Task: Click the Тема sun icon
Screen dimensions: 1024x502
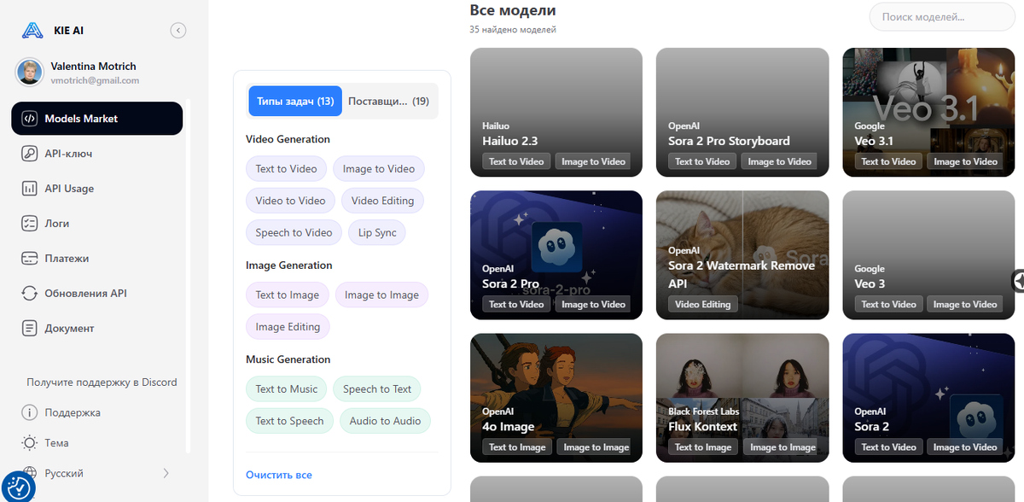Action: point(30,443)
